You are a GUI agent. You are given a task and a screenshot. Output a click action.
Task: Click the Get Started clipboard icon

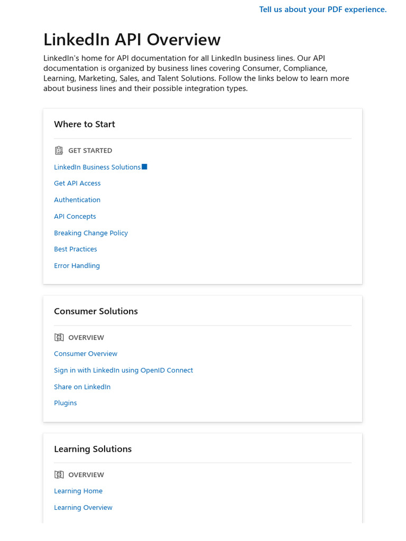[59, 151]
